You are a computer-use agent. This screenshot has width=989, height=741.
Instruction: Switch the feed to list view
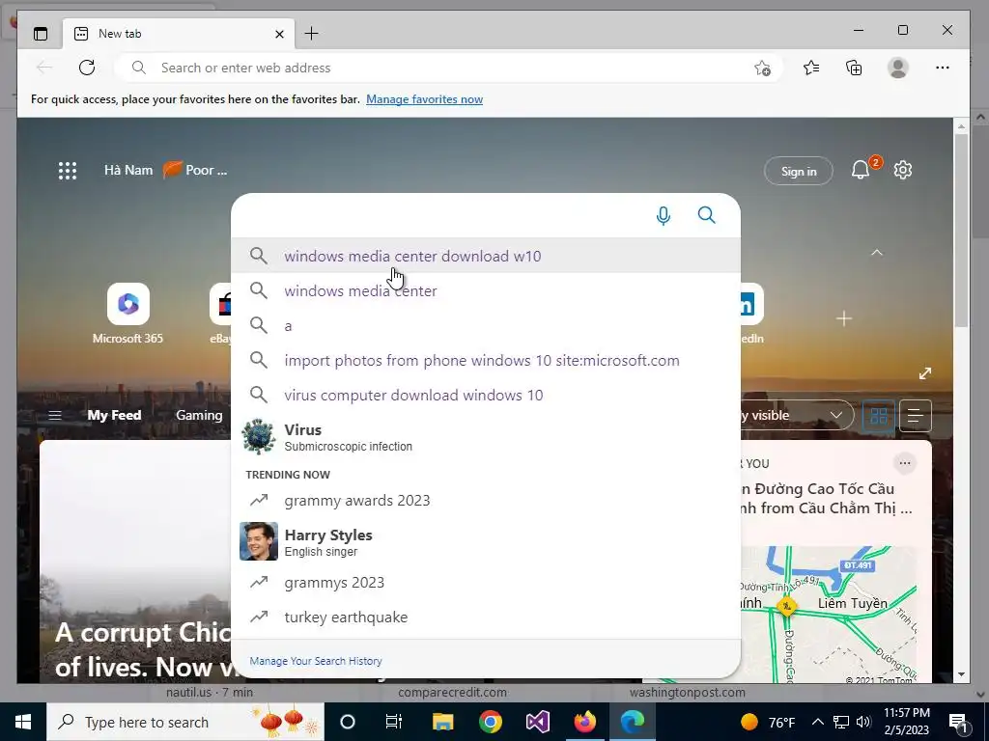click(x=916, y=416)
